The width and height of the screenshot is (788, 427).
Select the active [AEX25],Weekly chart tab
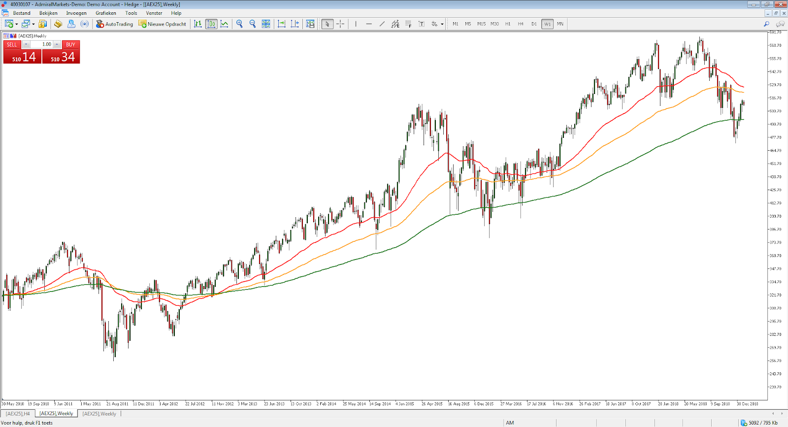point(56,414)
